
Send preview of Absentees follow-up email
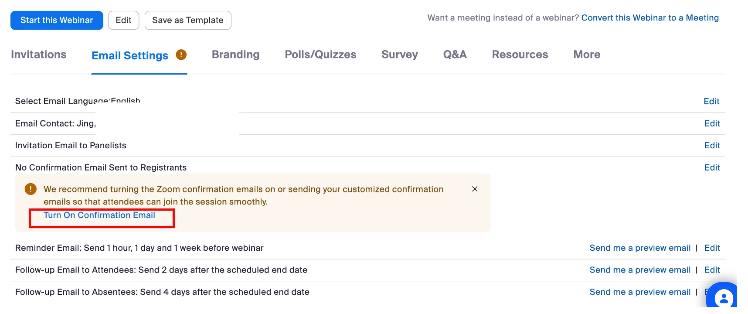(x=640, y=292)
